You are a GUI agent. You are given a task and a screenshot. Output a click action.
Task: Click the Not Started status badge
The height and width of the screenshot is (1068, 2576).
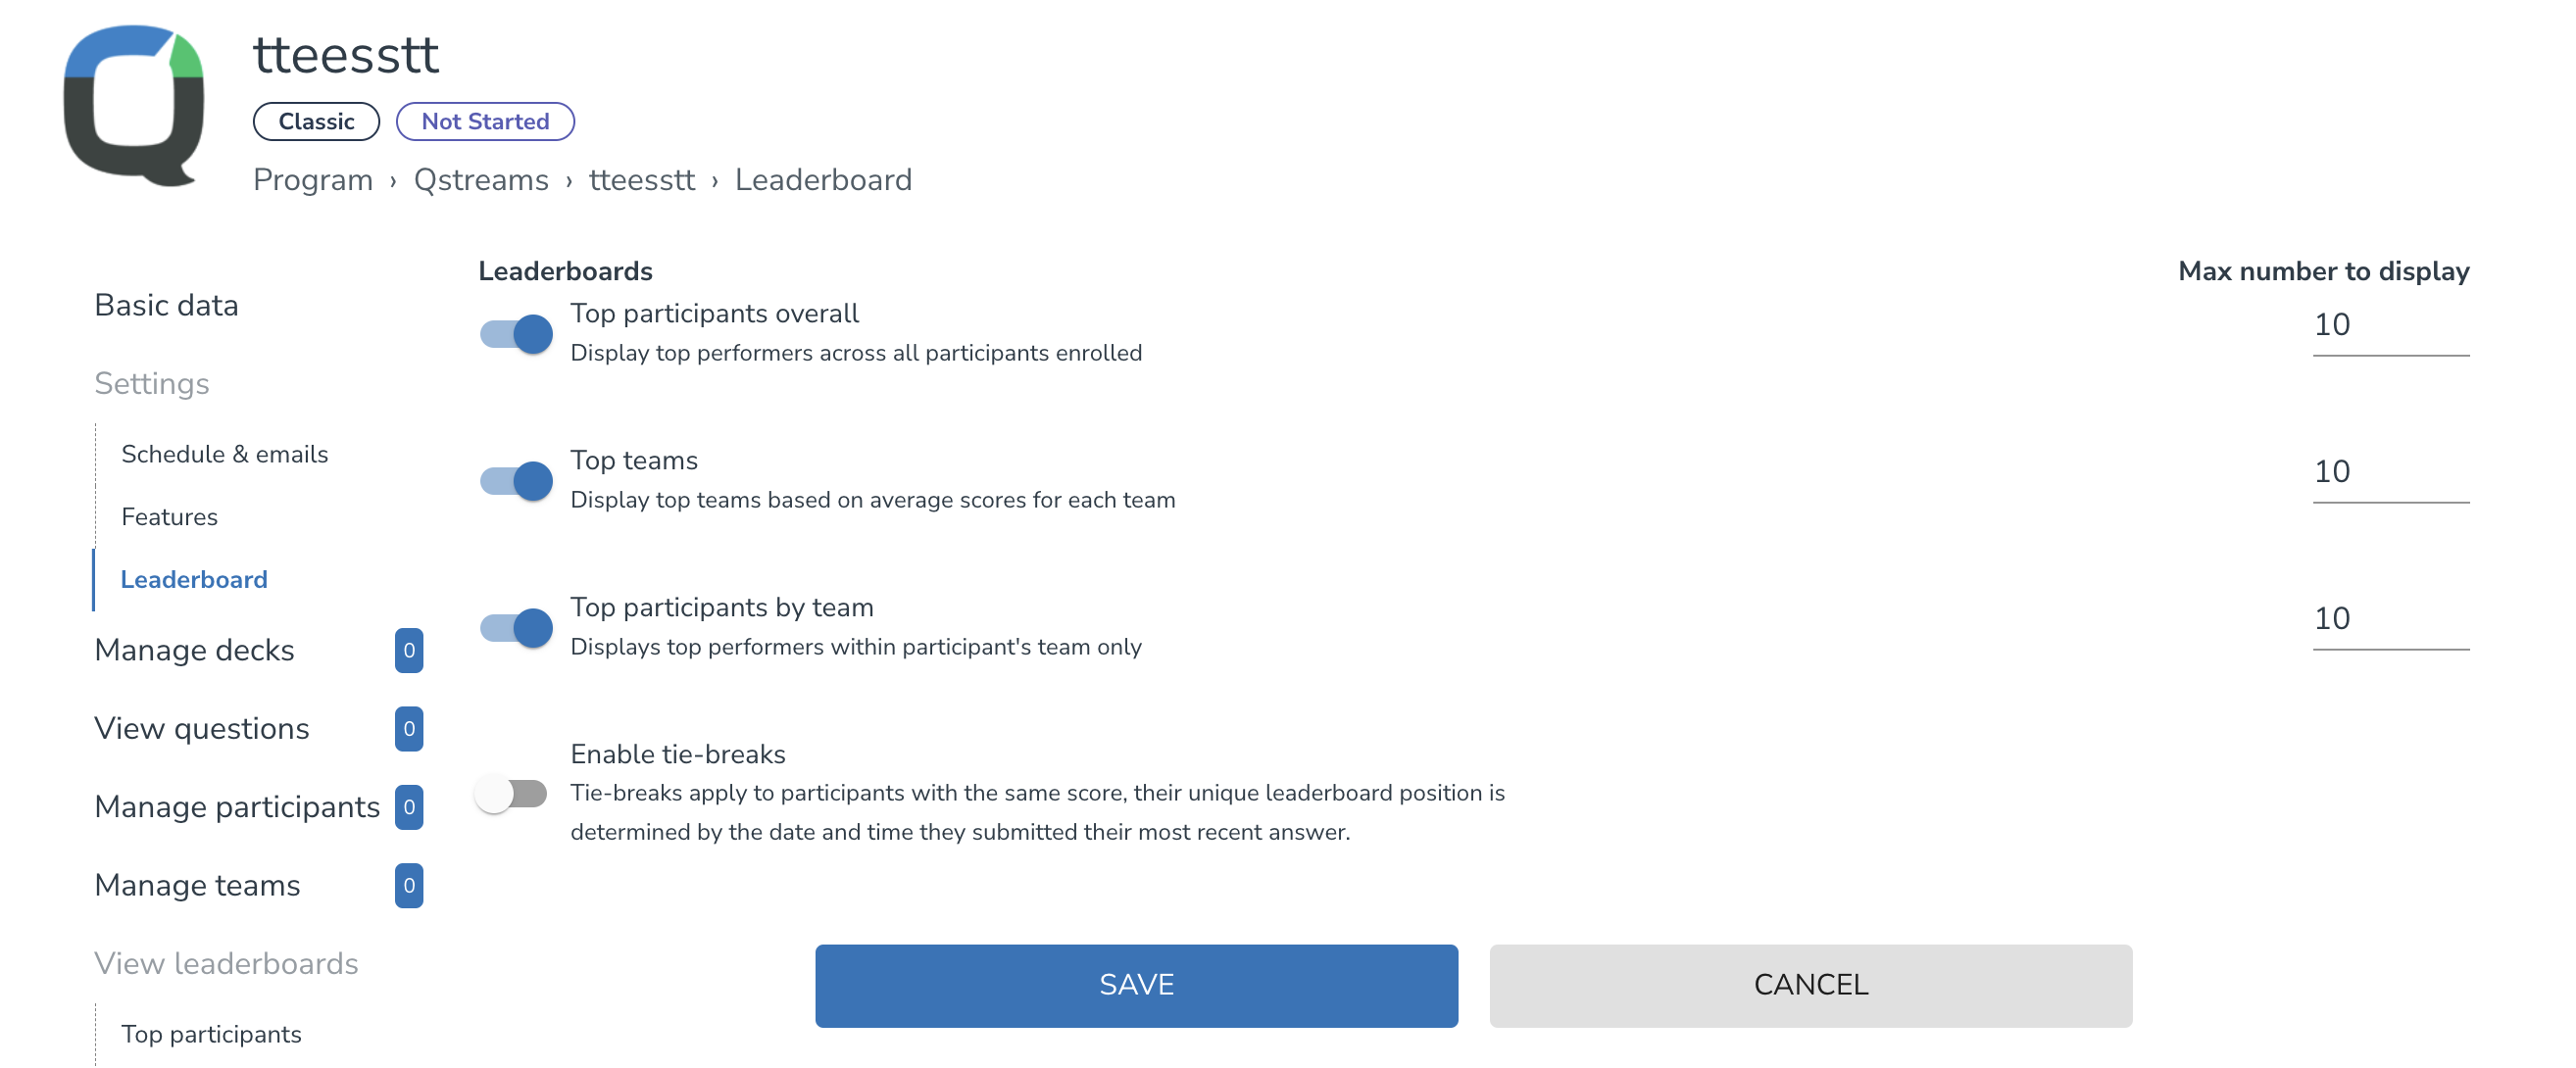point(485,121)
